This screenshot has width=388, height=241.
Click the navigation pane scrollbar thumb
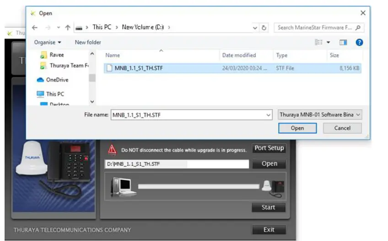92,78
